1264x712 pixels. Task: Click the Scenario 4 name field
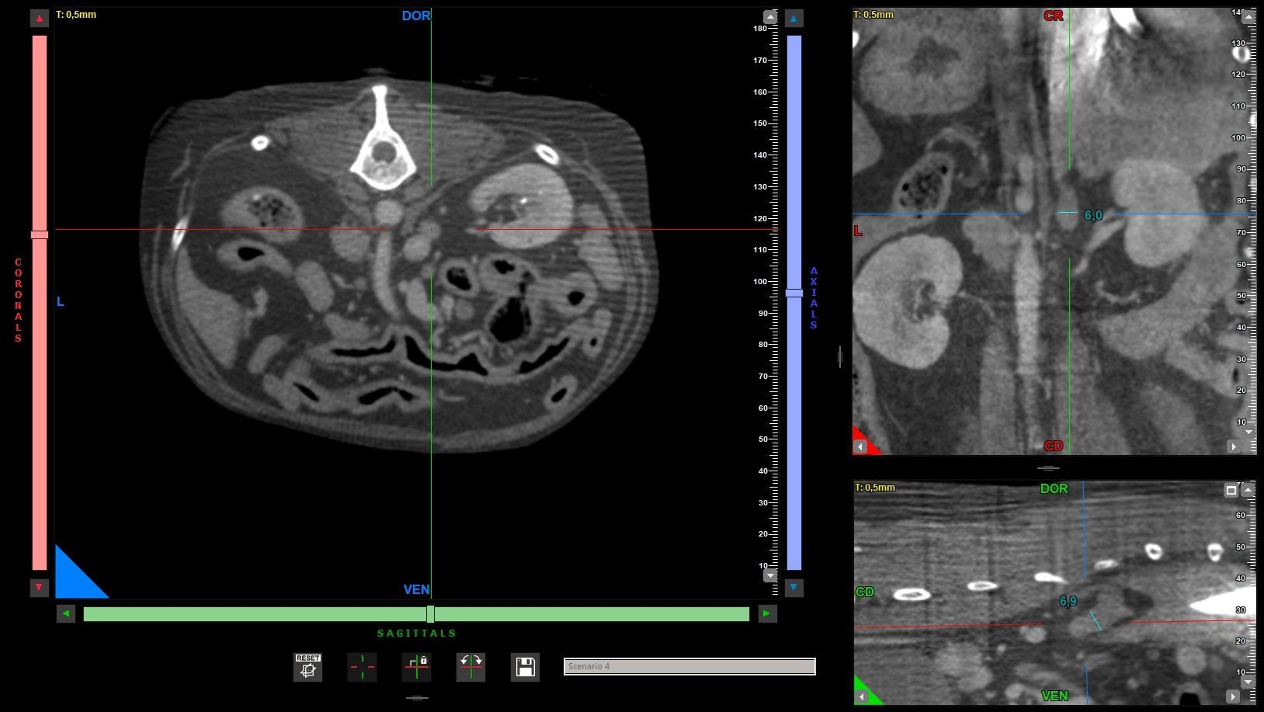pyautogui.click(x=689, y=666)
